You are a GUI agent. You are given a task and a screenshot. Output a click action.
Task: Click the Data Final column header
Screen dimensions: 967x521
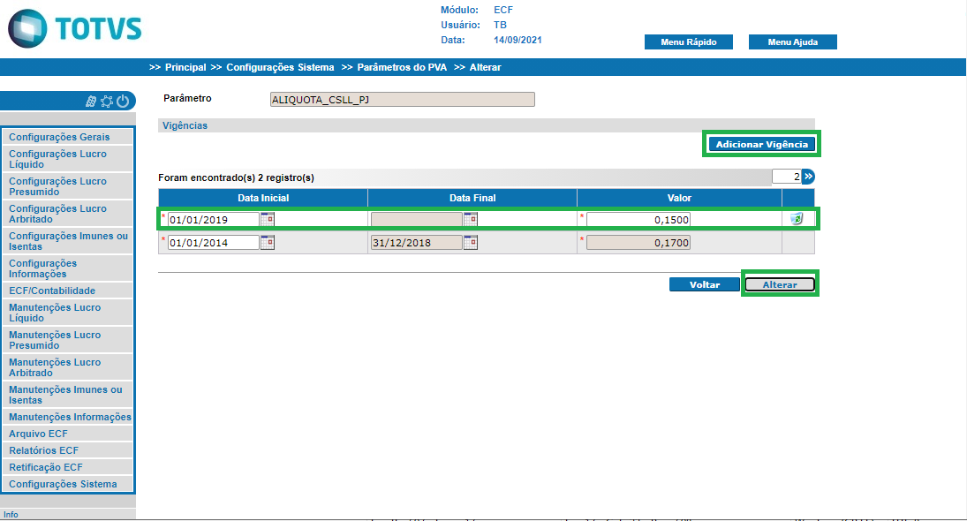[472, 198]
